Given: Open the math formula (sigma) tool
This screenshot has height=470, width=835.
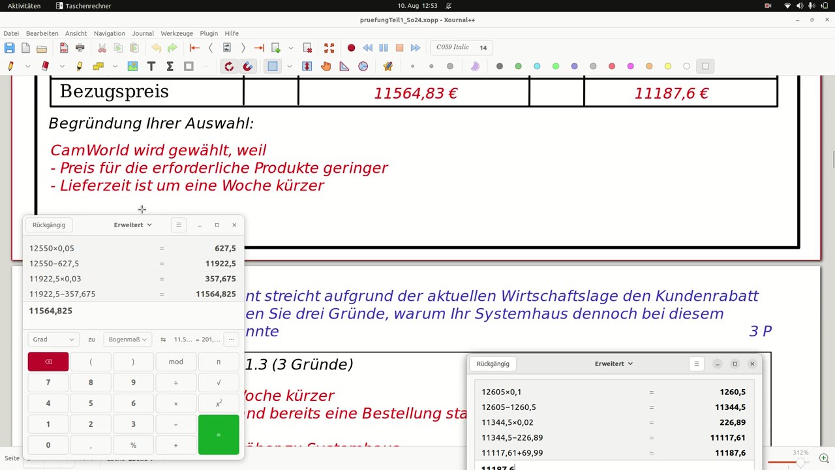Looking at the screenshot, I should pyautogui.click(x=170, y=66).
